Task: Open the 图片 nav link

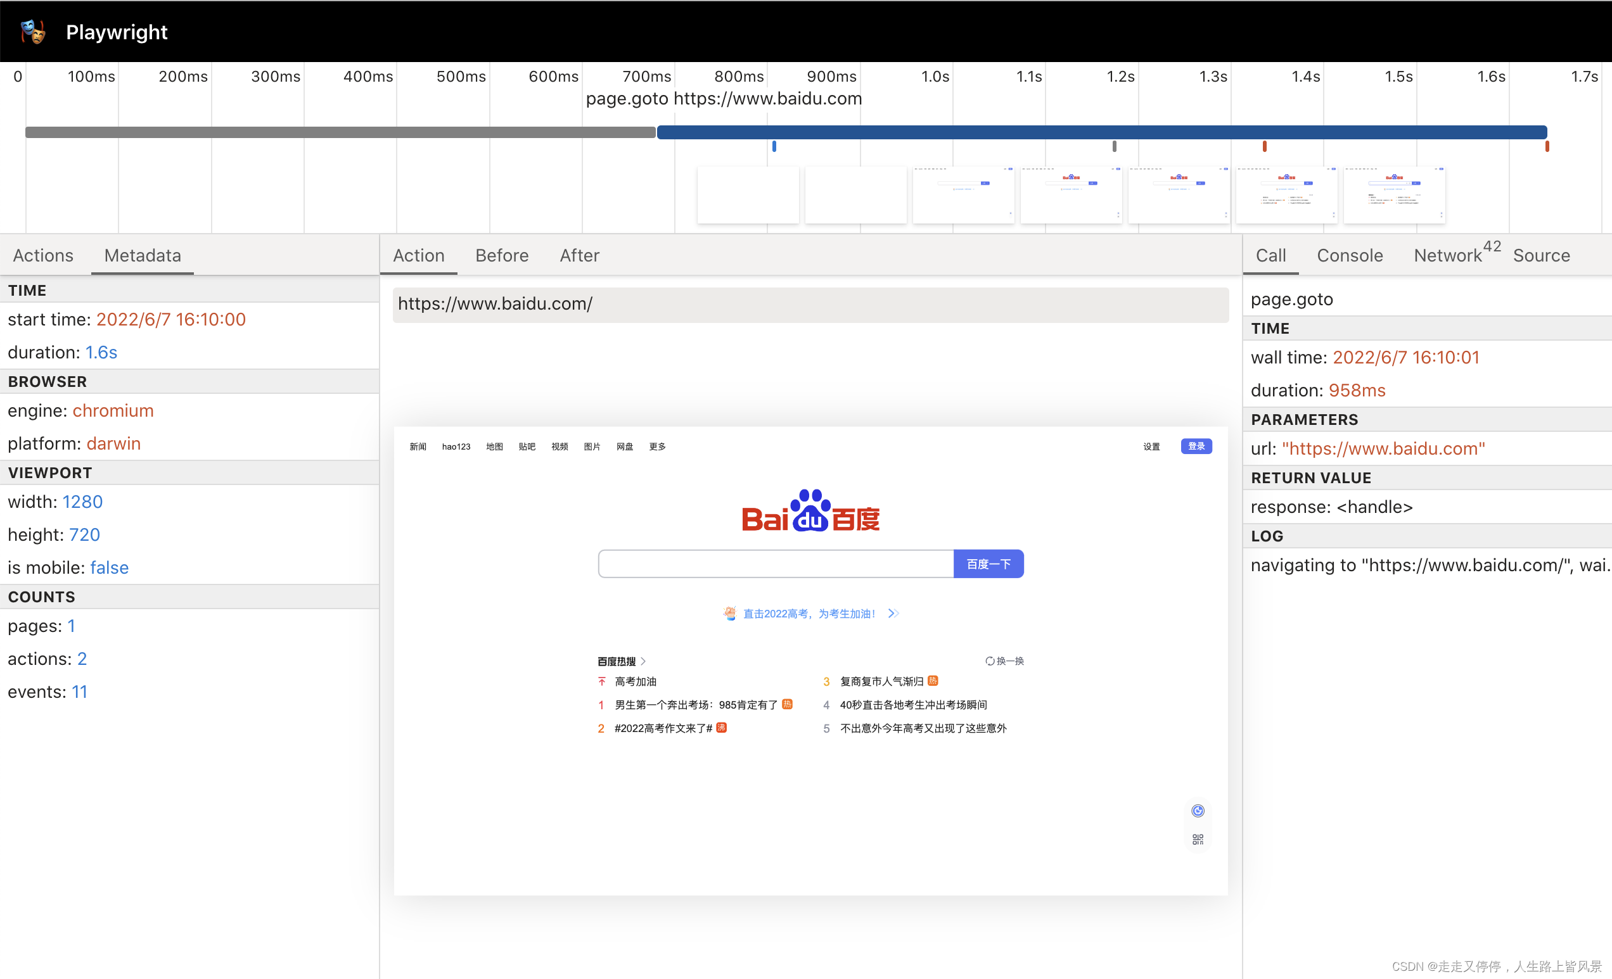Action: [x=592, y=446]
